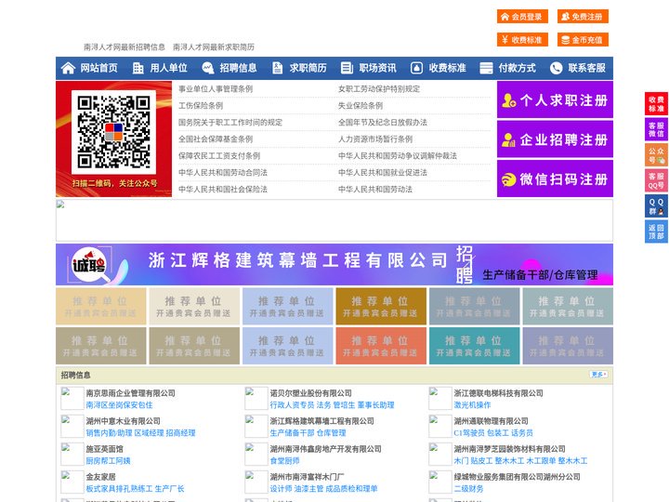Viewport: 669px width, 502px height.
Task: Open 南京思雨企业管理有限公司 company link
Action: [131, 392]
